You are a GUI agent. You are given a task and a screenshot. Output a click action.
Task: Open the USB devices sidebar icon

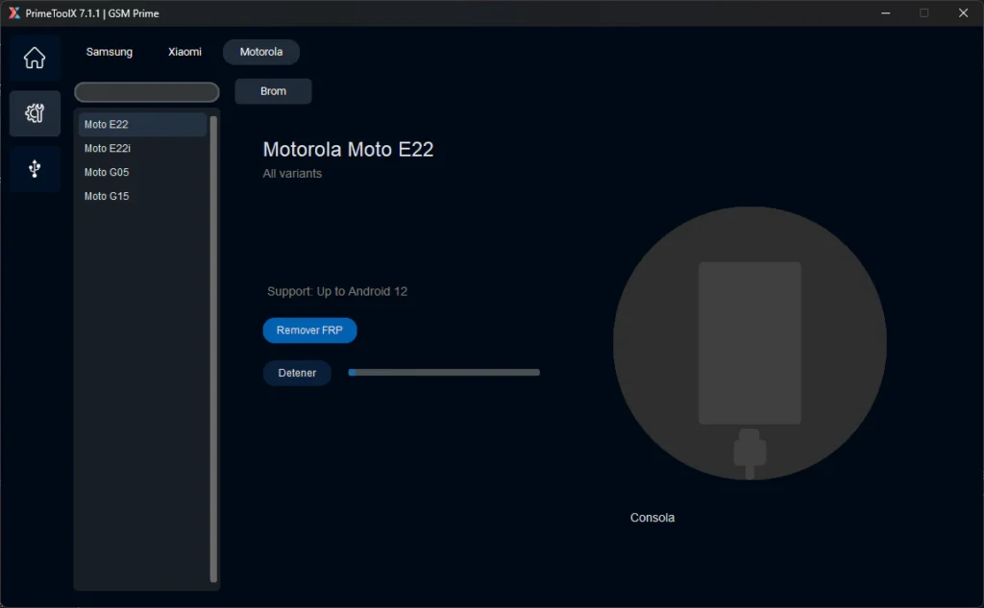click(35, 169)
